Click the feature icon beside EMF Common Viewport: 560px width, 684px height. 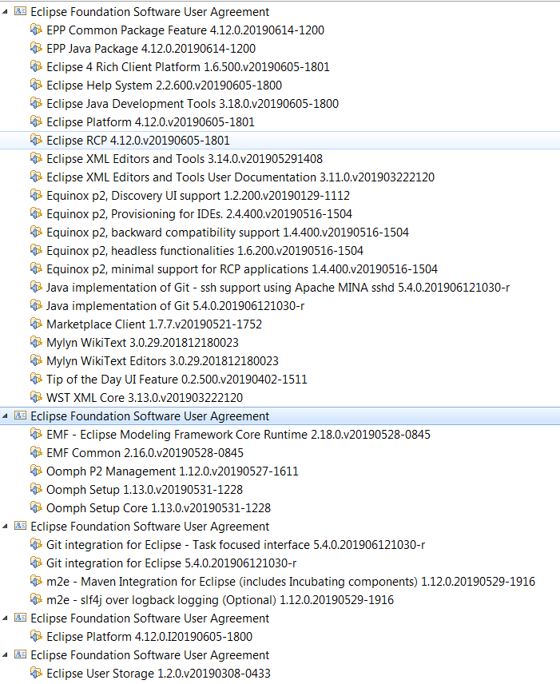[x=35, y=452]
